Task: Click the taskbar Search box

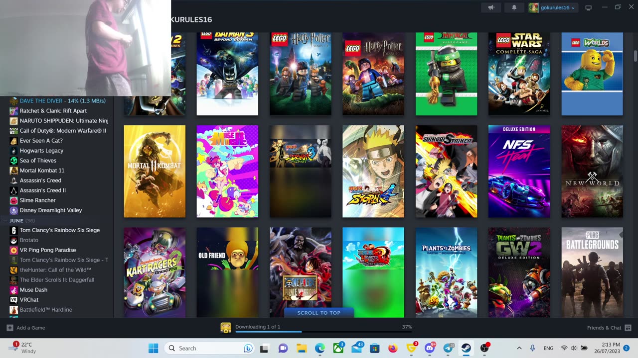Action: tap(209, 348)
